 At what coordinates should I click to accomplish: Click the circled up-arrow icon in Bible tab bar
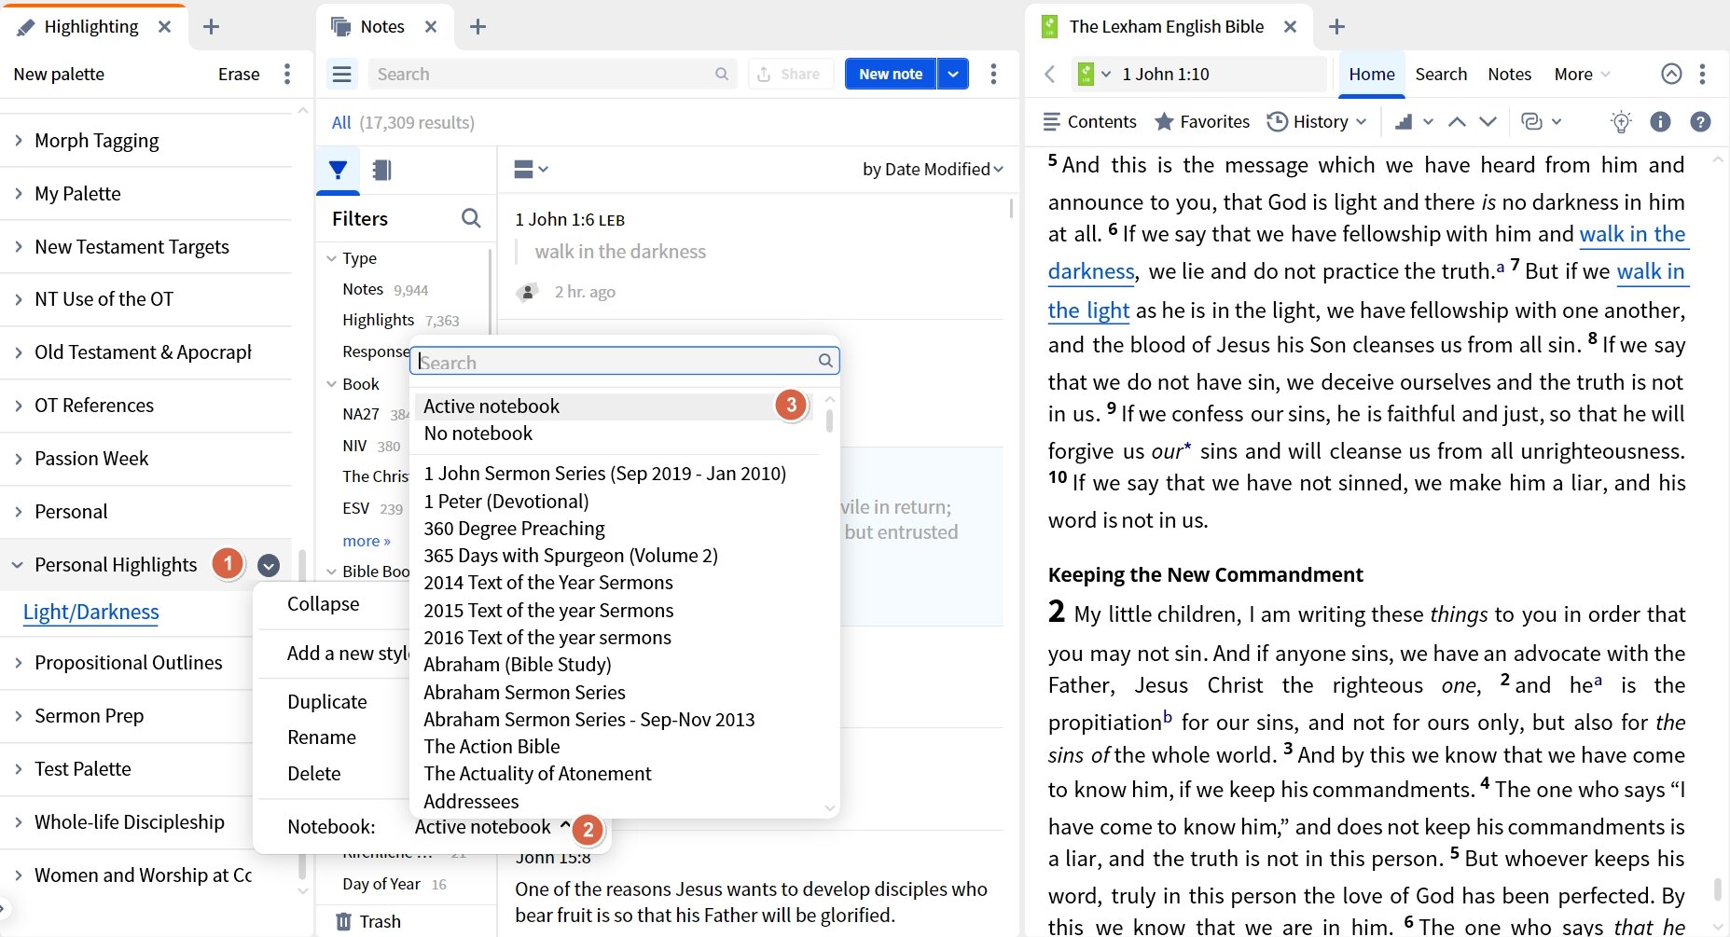(x=1671, y=74)
